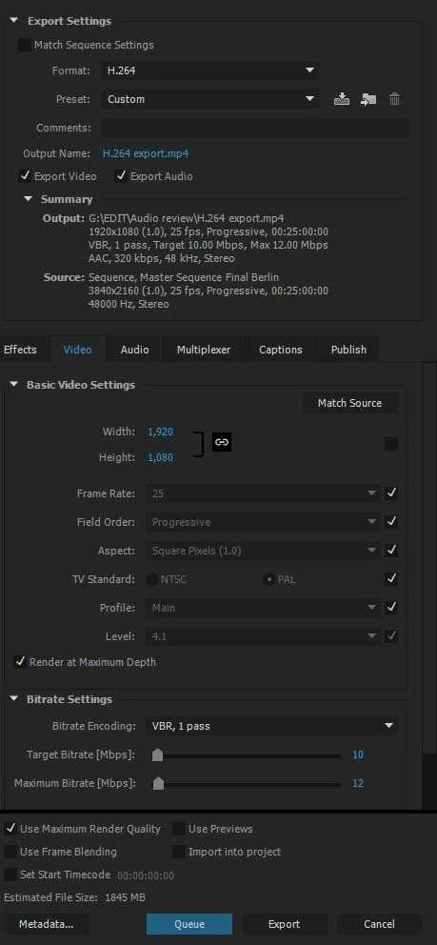
Task: Open the Multiplexer tab
Action: point(204,350)
